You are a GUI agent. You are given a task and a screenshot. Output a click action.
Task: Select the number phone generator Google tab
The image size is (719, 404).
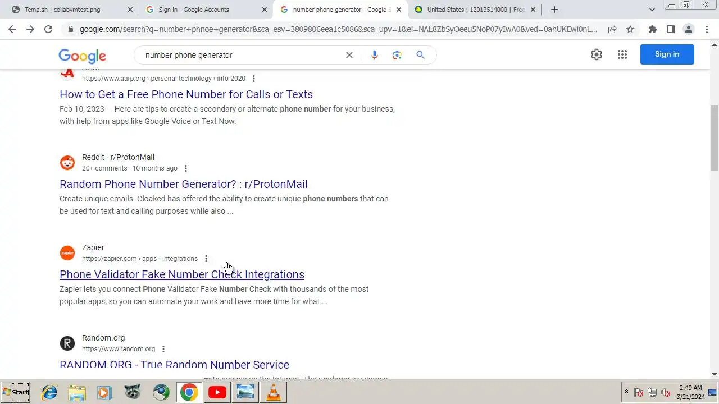[x=339, y=10]
